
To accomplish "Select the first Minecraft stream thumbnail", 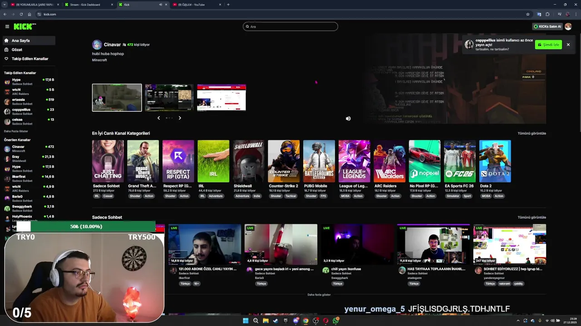I will tap(117, 97).
